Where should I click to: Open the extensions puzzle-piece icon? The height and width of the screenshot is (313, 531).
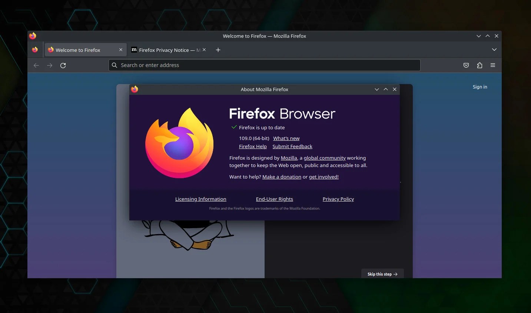(x=479, y=65)
